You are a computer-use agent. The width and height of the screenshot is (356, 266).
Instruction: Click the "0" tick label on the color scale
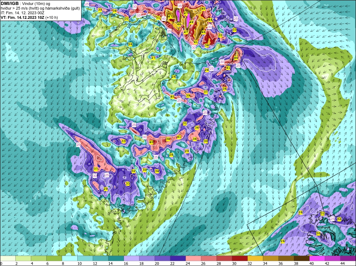[x=1, y=264]
